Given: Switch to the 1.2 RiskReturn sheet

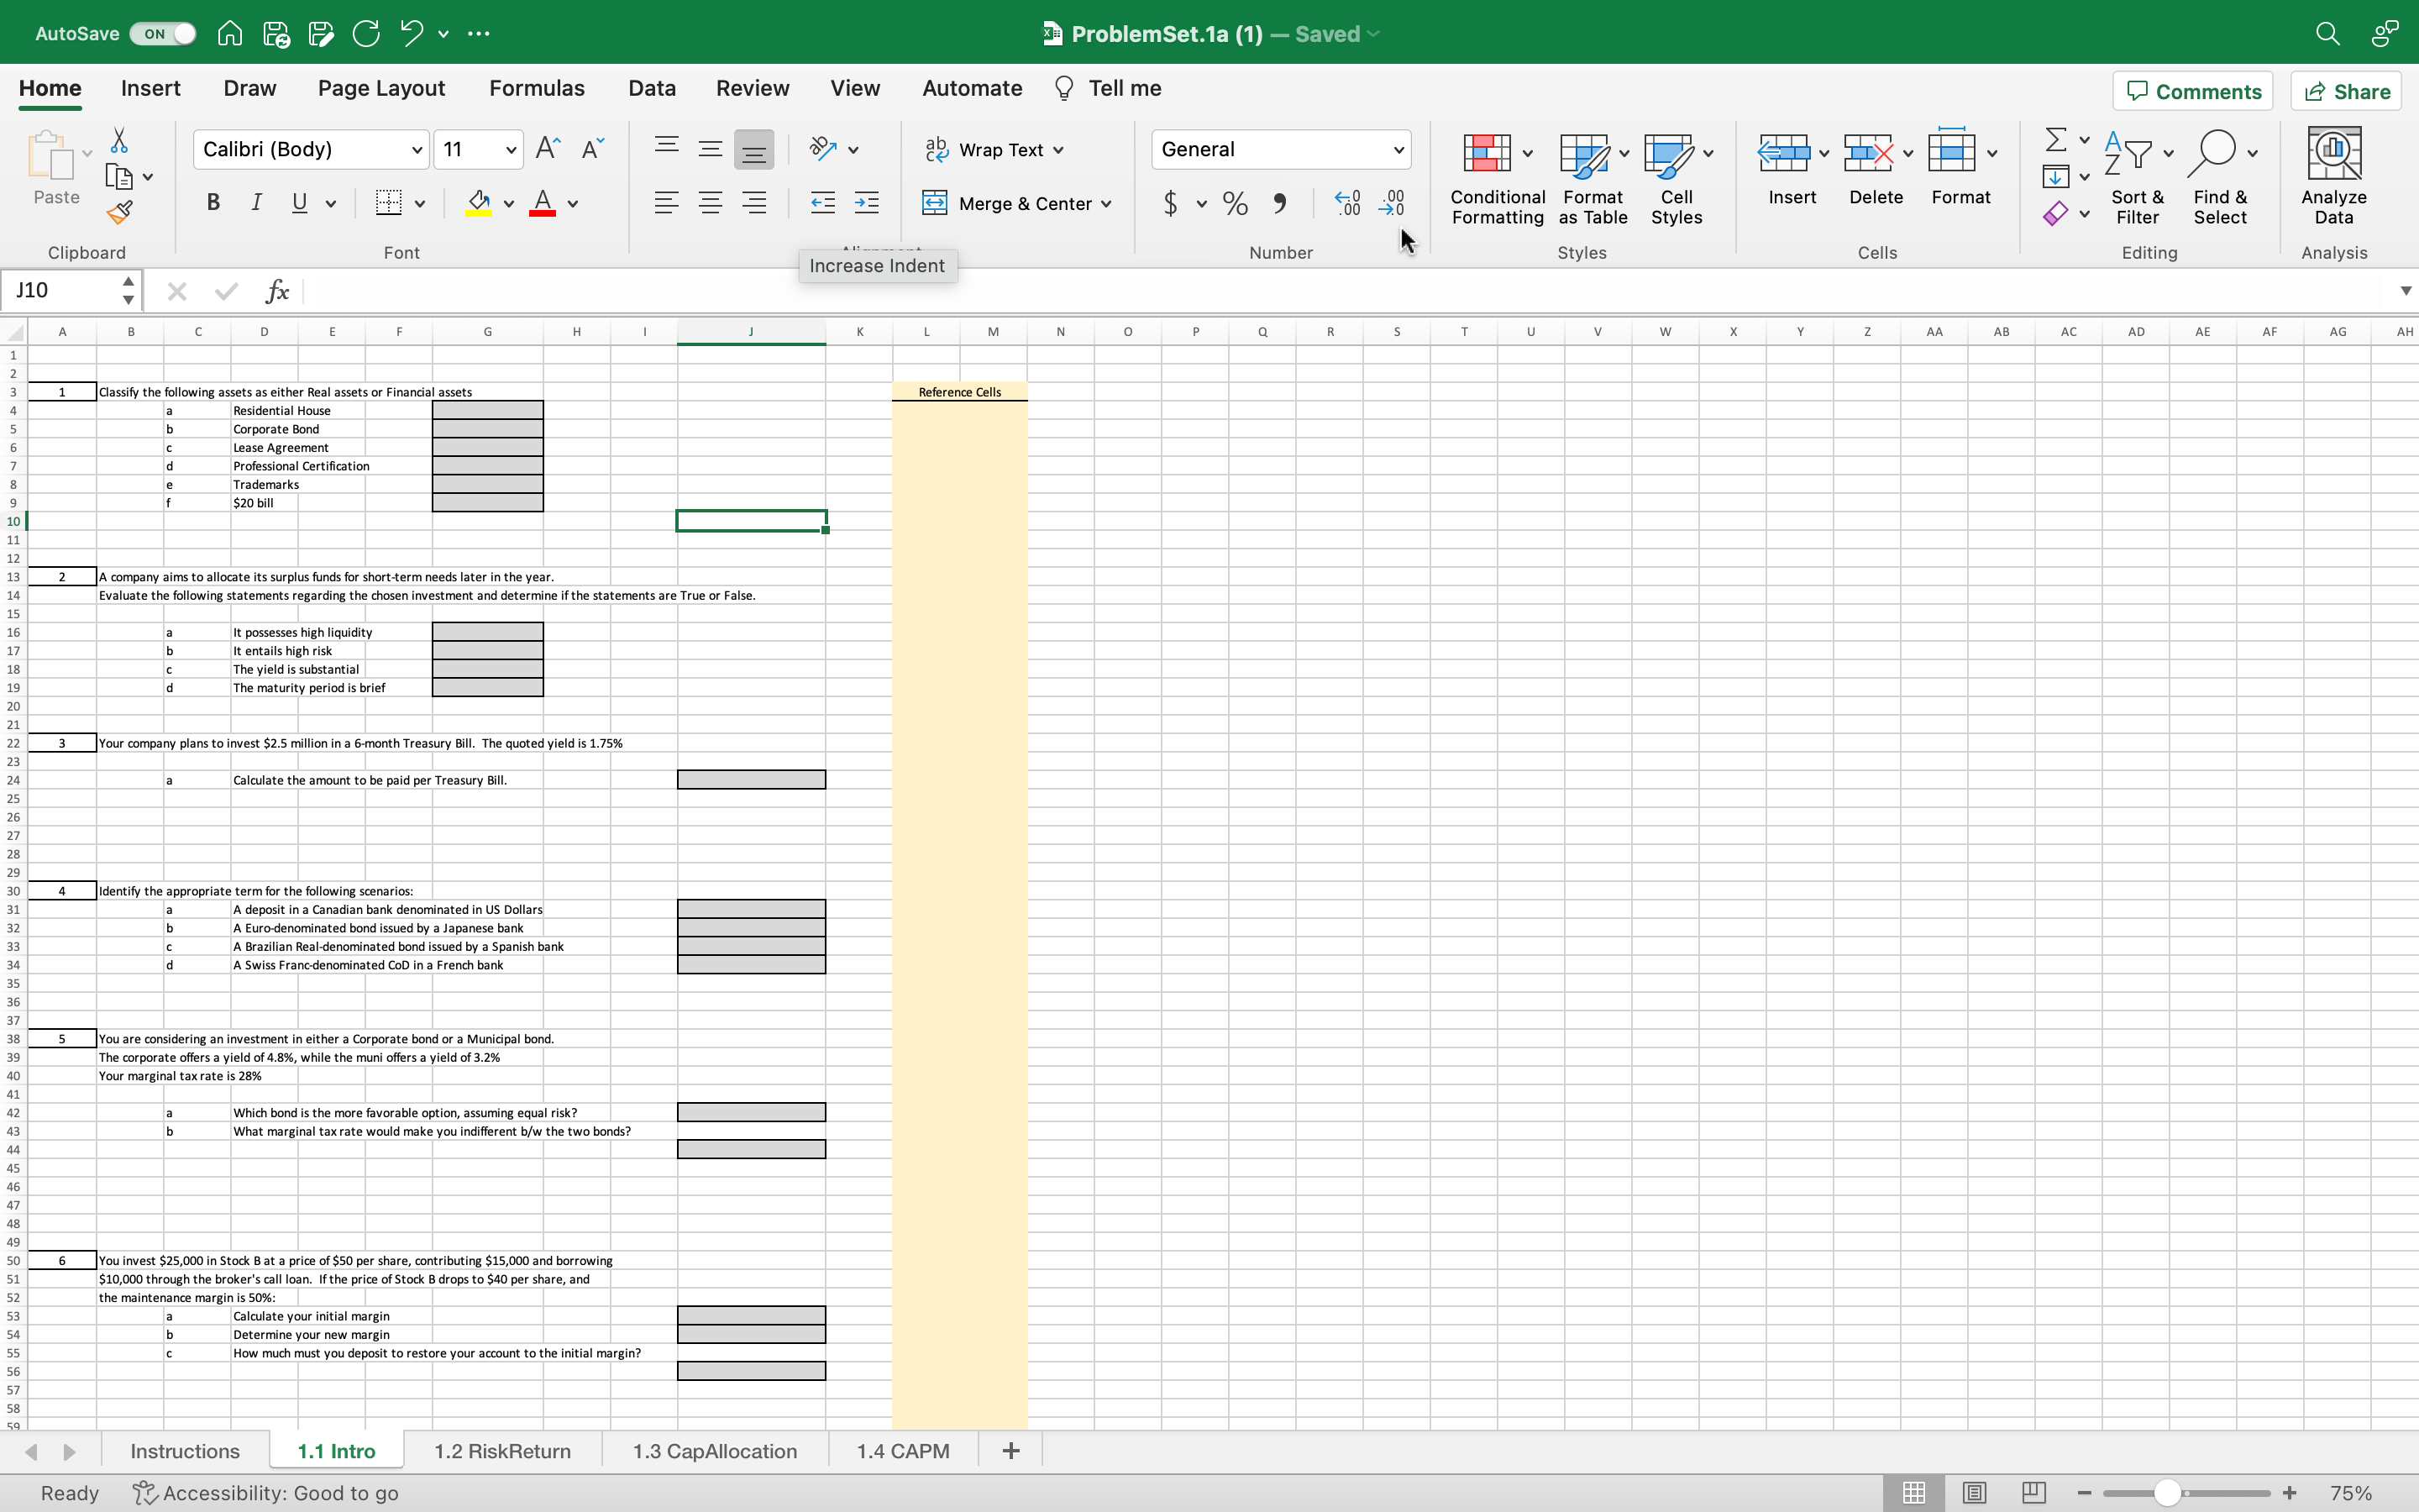Looking at the screenshot, I should (x=501, y=1450).
